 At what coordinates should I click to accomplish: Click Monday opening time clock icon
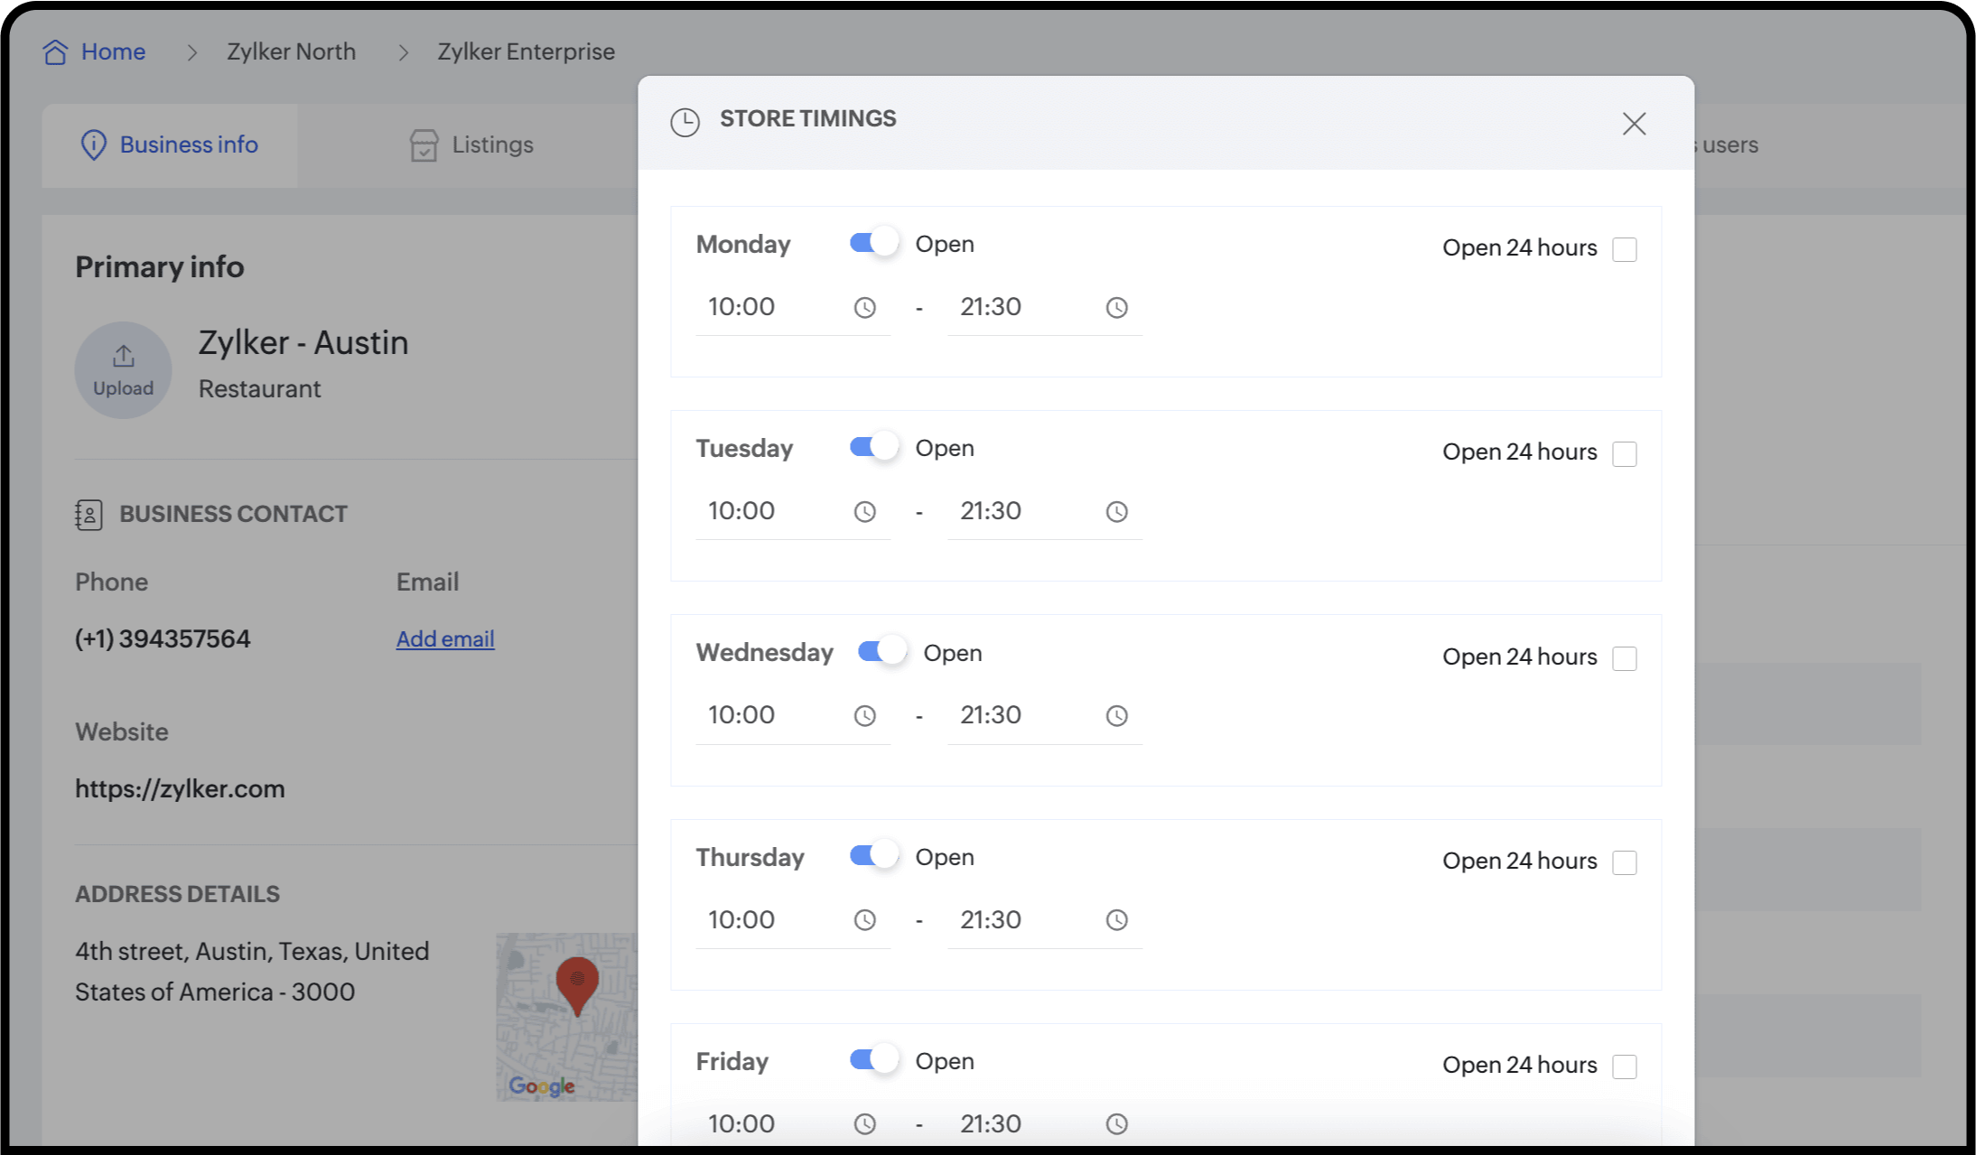864,308
